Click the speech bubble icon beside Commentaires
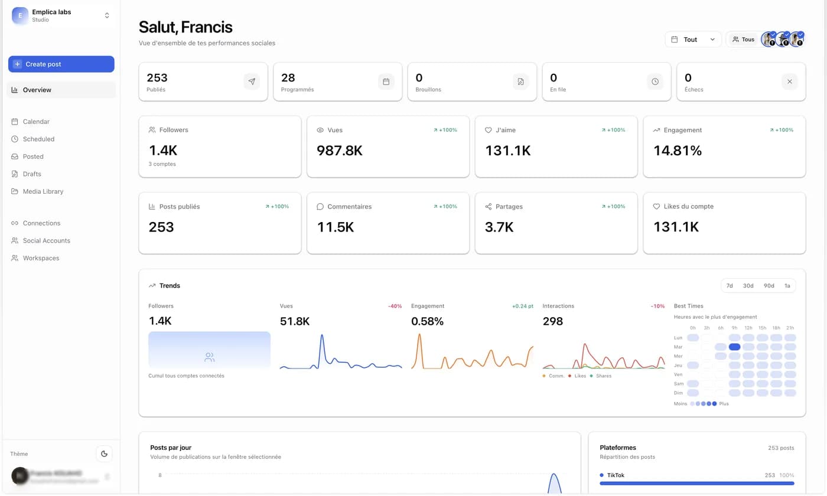Screen dimensions: 827x496 (320, 207)
